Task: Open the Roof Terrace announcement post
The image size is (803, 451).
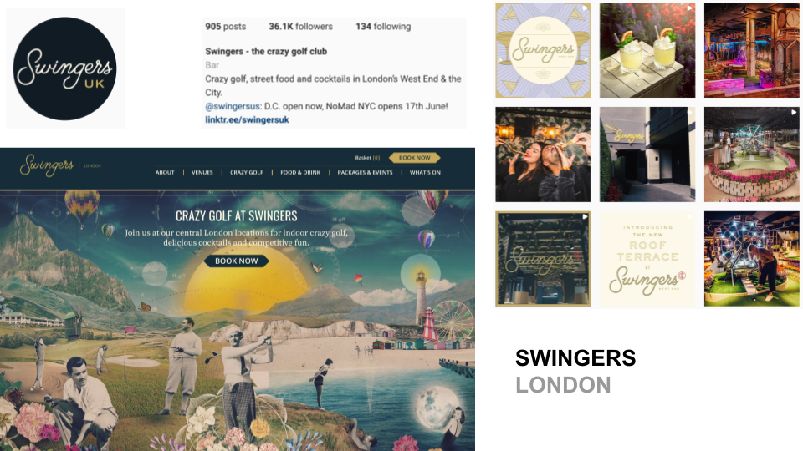Action: [x=647, y=259]
